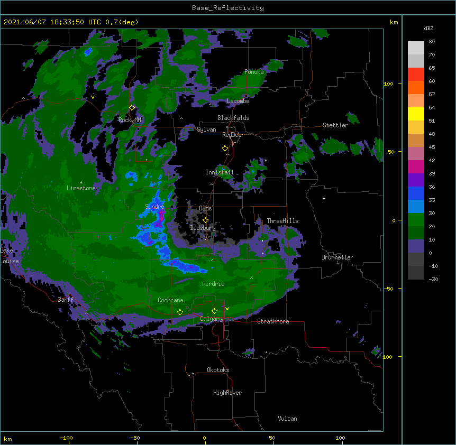Click the Okotoks label

218,370
